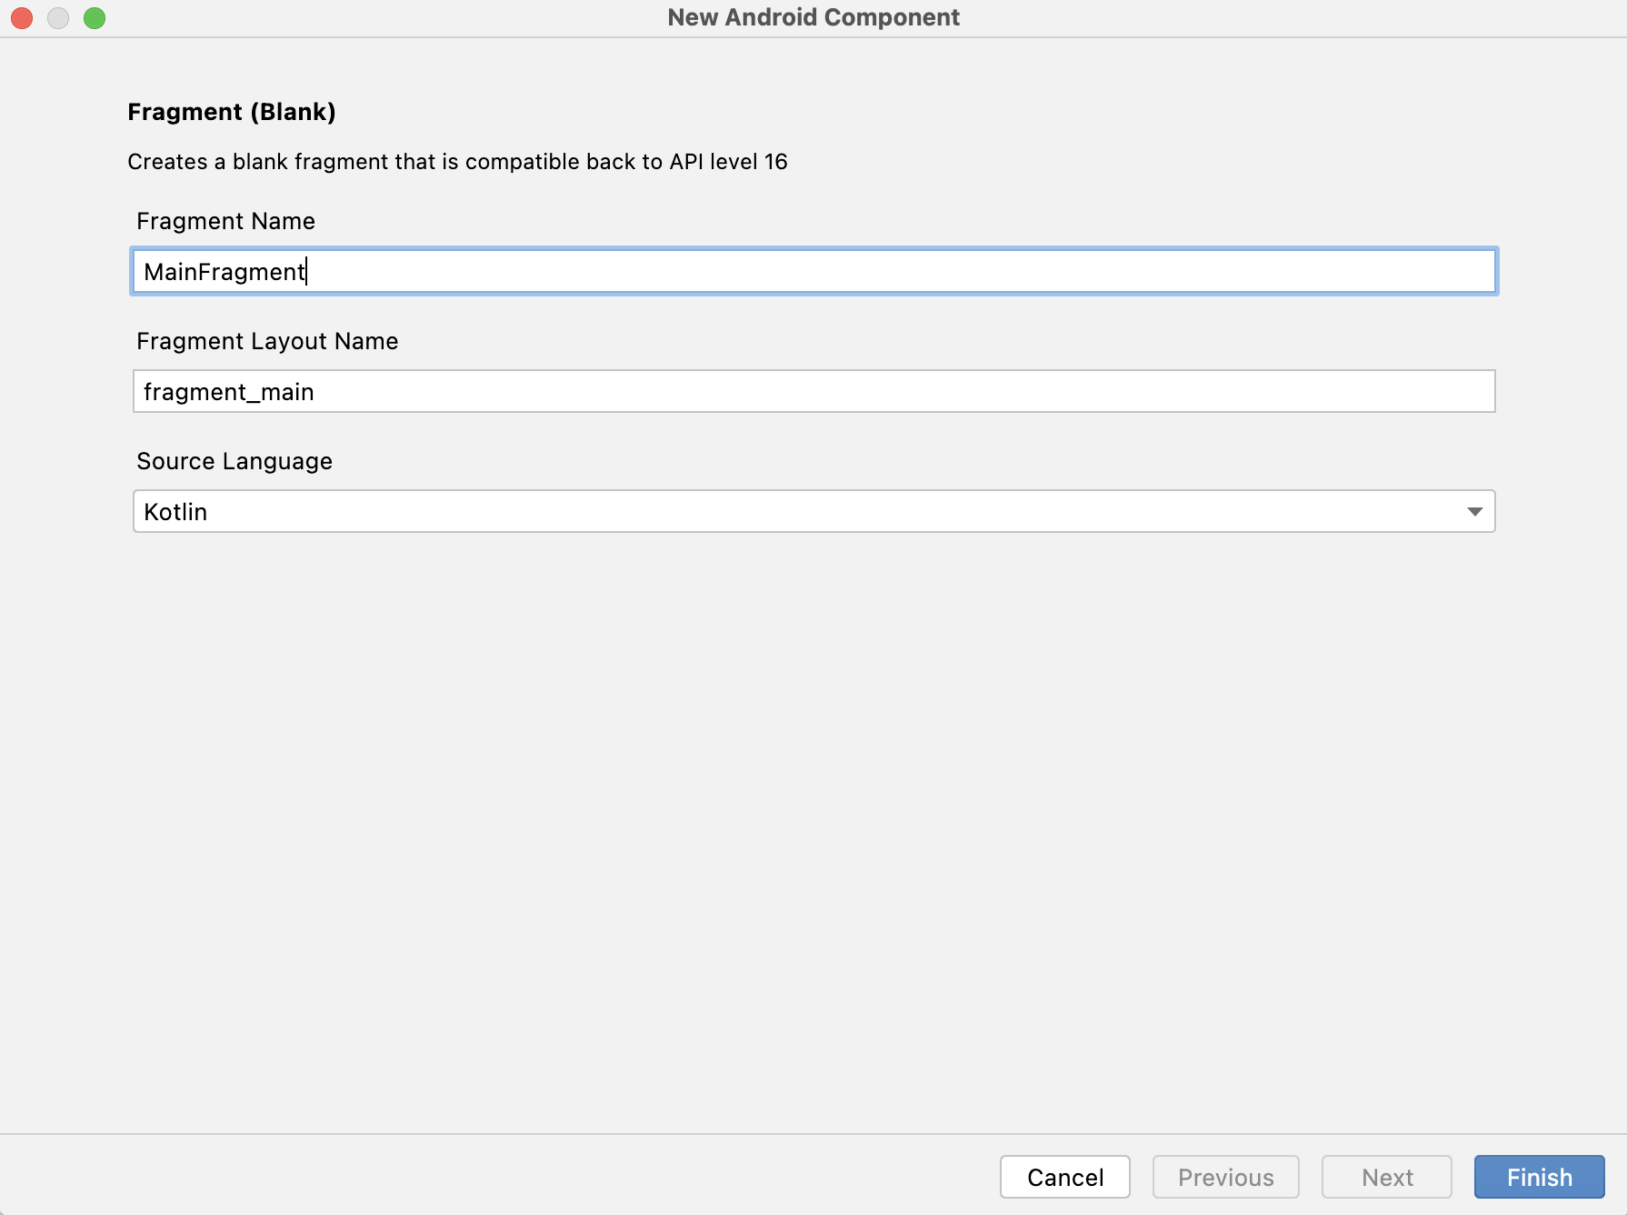Image resolution: width=1627 pixels, height=1215 pixels.
Task: Click the Fragment Name label
Action: pyautogui.click(x=225, y=221)
